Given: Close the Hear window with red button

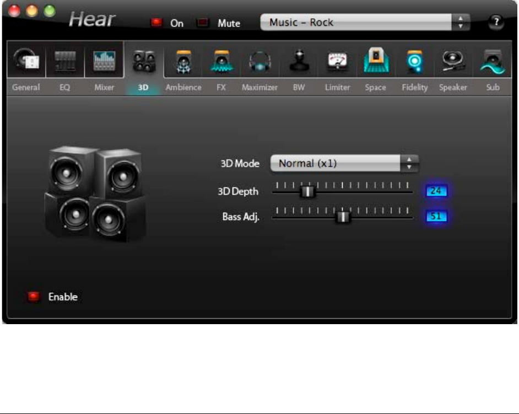Looking at the screenshot, I should pos(14,11).
